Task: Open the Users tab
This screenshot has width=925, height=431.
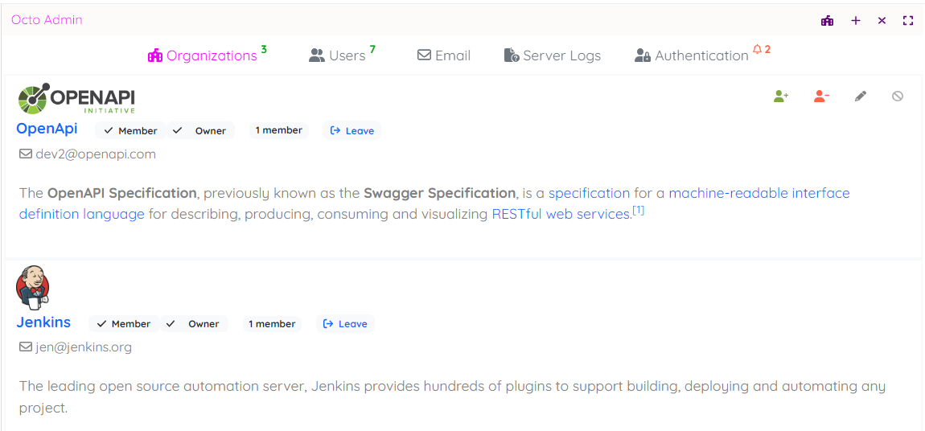Action: pyautogui.click(x=338, y=55)
